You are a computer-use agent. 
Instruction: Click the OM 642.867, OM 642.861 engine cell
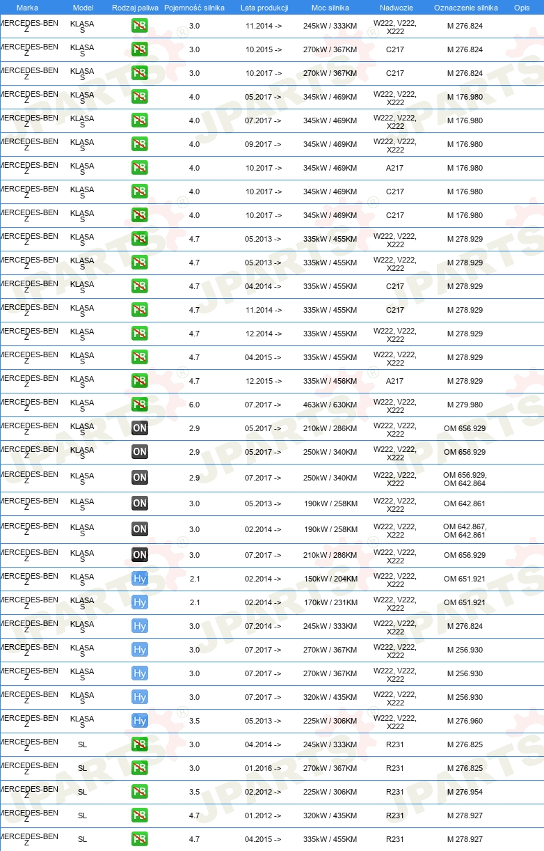[x=465, y=530]
